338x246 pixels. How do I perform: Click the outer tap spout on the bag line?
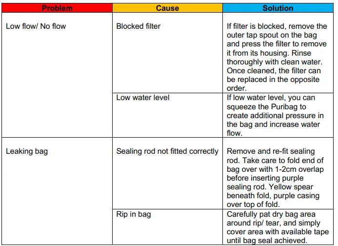pos(276,35)
